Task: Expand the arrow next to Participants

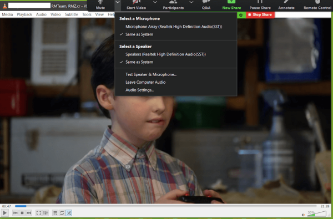Action: click(x=191, y=2)
